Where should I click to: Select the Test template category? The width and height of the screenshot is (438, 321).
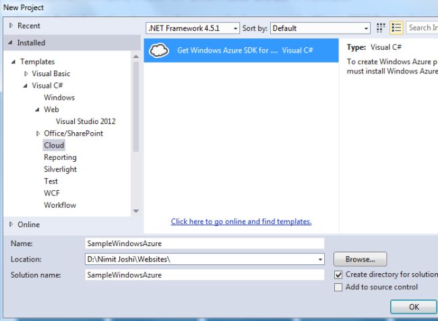point(51,181)
